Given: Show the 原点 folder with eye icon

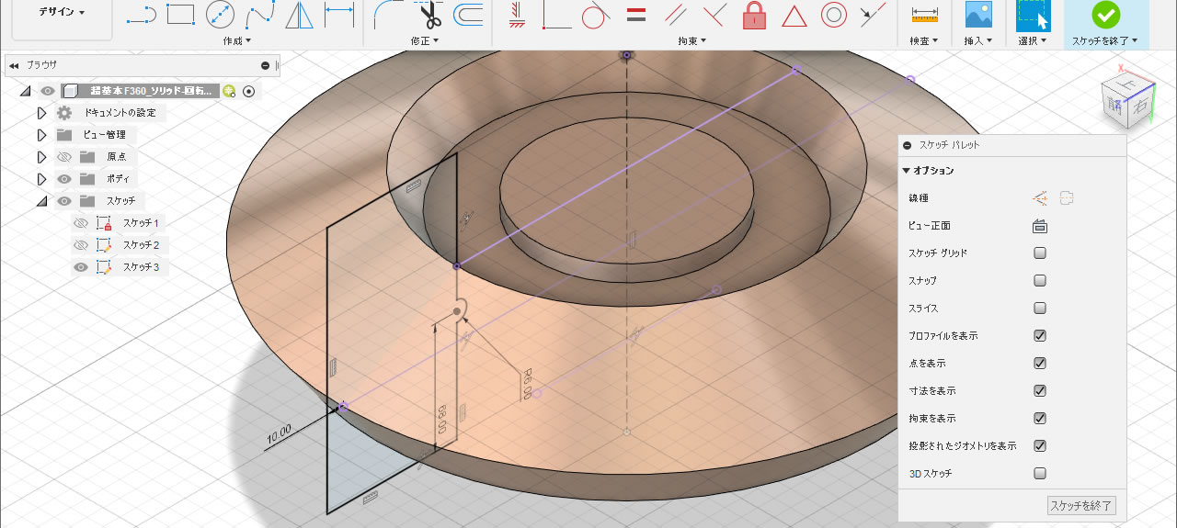Looking at the screenshot, I should 64,157.
